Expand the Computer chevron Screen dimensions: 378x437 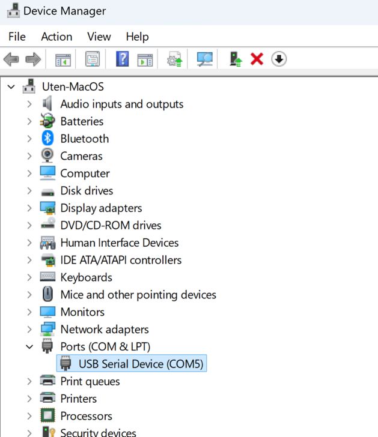29,173
